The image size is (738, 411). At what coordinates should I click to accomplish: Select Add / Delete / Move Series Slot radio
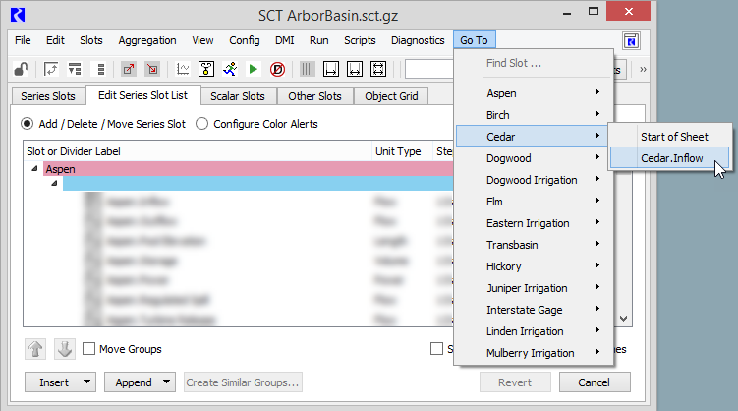pyautogui.click(x=28, y=124)
